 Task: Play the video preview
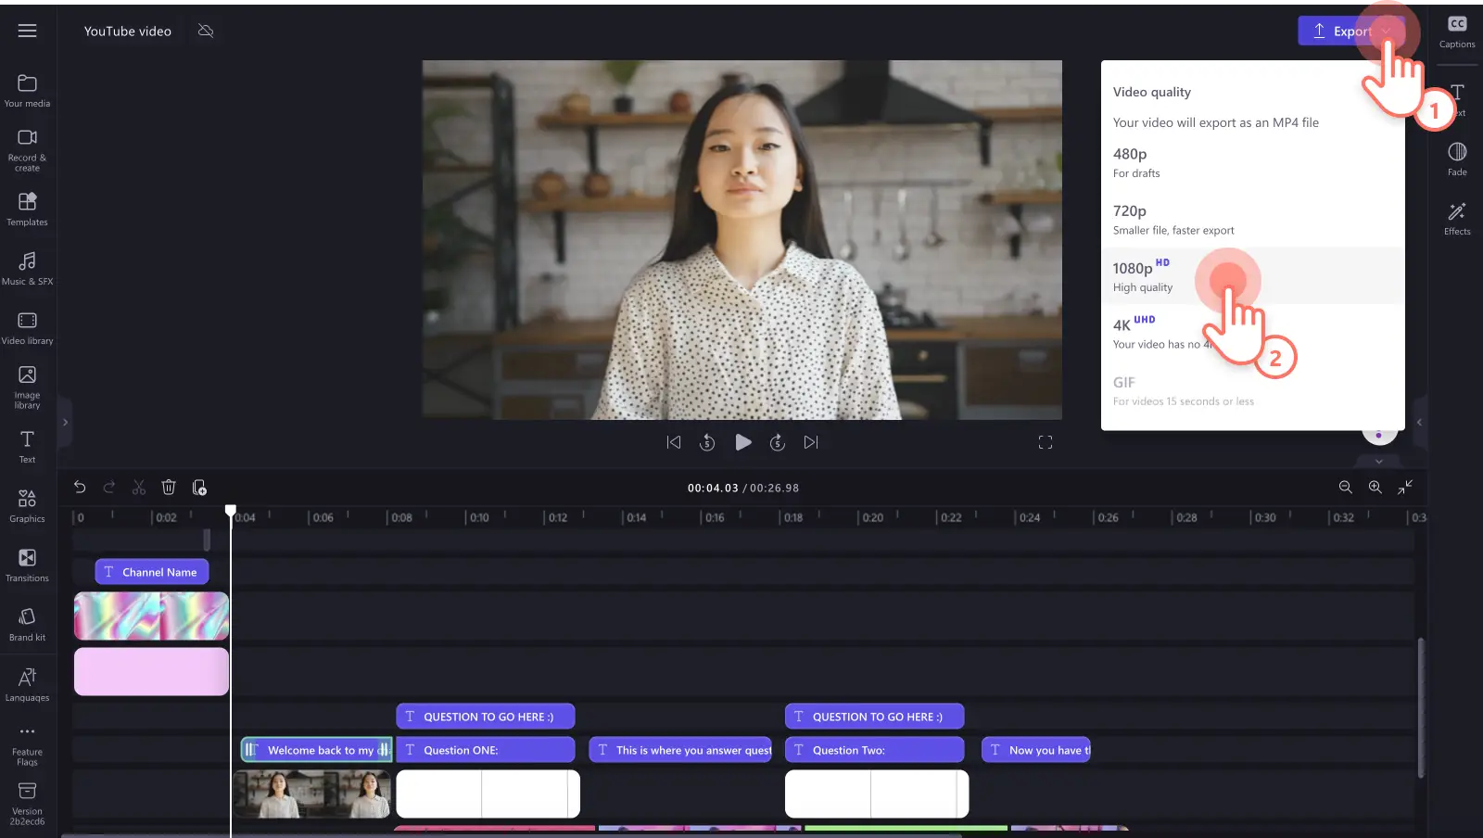[x=743, y=442]
